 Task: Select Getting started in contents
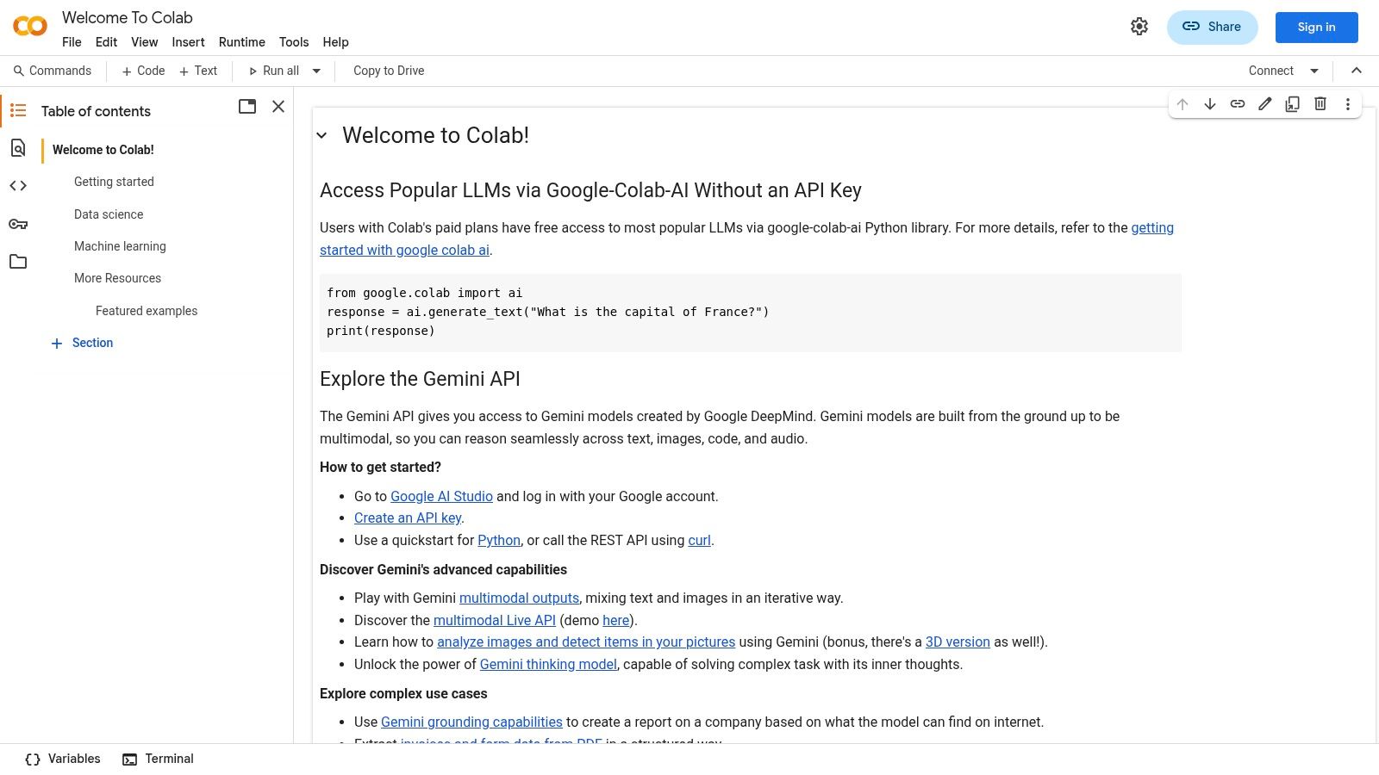click(114, 182)
